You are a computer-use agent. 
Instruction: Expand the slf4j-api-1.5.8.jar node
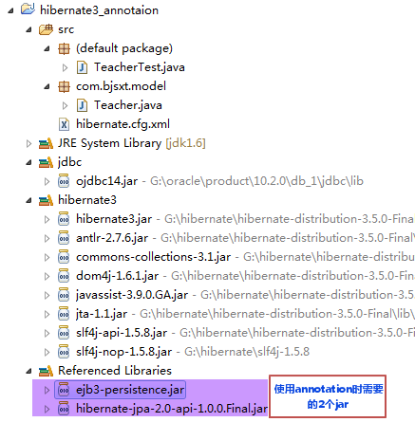(47, 333)
